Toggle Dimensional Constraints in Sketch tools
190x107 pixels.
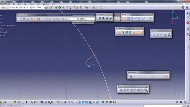(x=38, y=19)
